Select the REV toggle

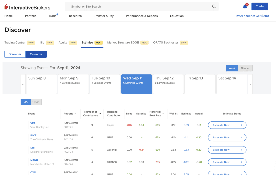(36, 102)
